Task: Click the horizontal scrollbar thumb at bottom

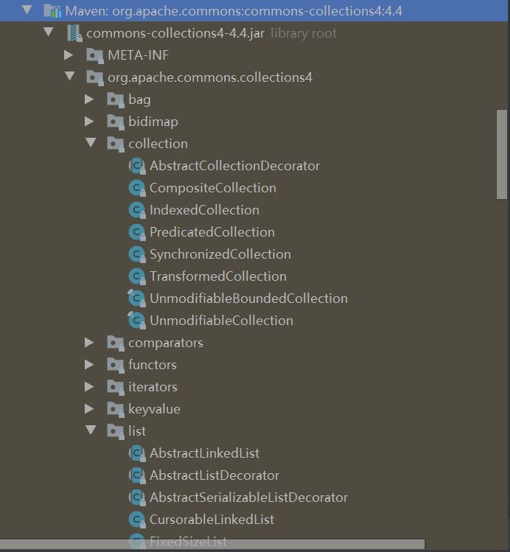Action: tap(212, 544)
